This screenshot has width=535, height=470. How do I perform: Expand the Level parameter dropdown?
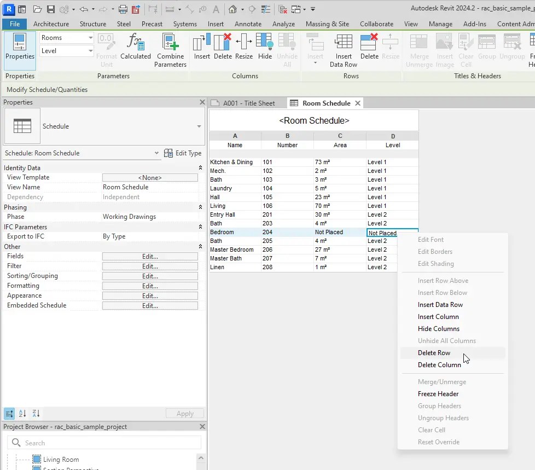click(92, 50)
